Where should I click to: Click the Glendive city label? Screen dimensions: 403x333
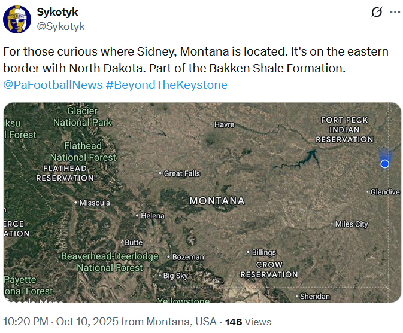click(385, 192)
